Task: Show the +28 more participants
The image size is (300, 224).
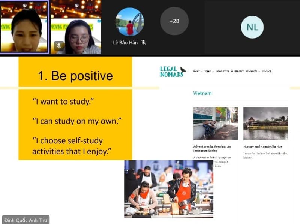Action: click(x=174, y=21)
